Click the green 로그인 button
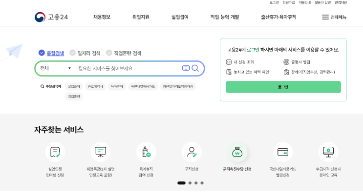The width and height of the screenshot is (363, 195). click(283, 87)
